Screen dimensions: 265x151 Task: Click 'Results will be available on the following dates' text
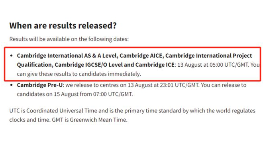69,39
